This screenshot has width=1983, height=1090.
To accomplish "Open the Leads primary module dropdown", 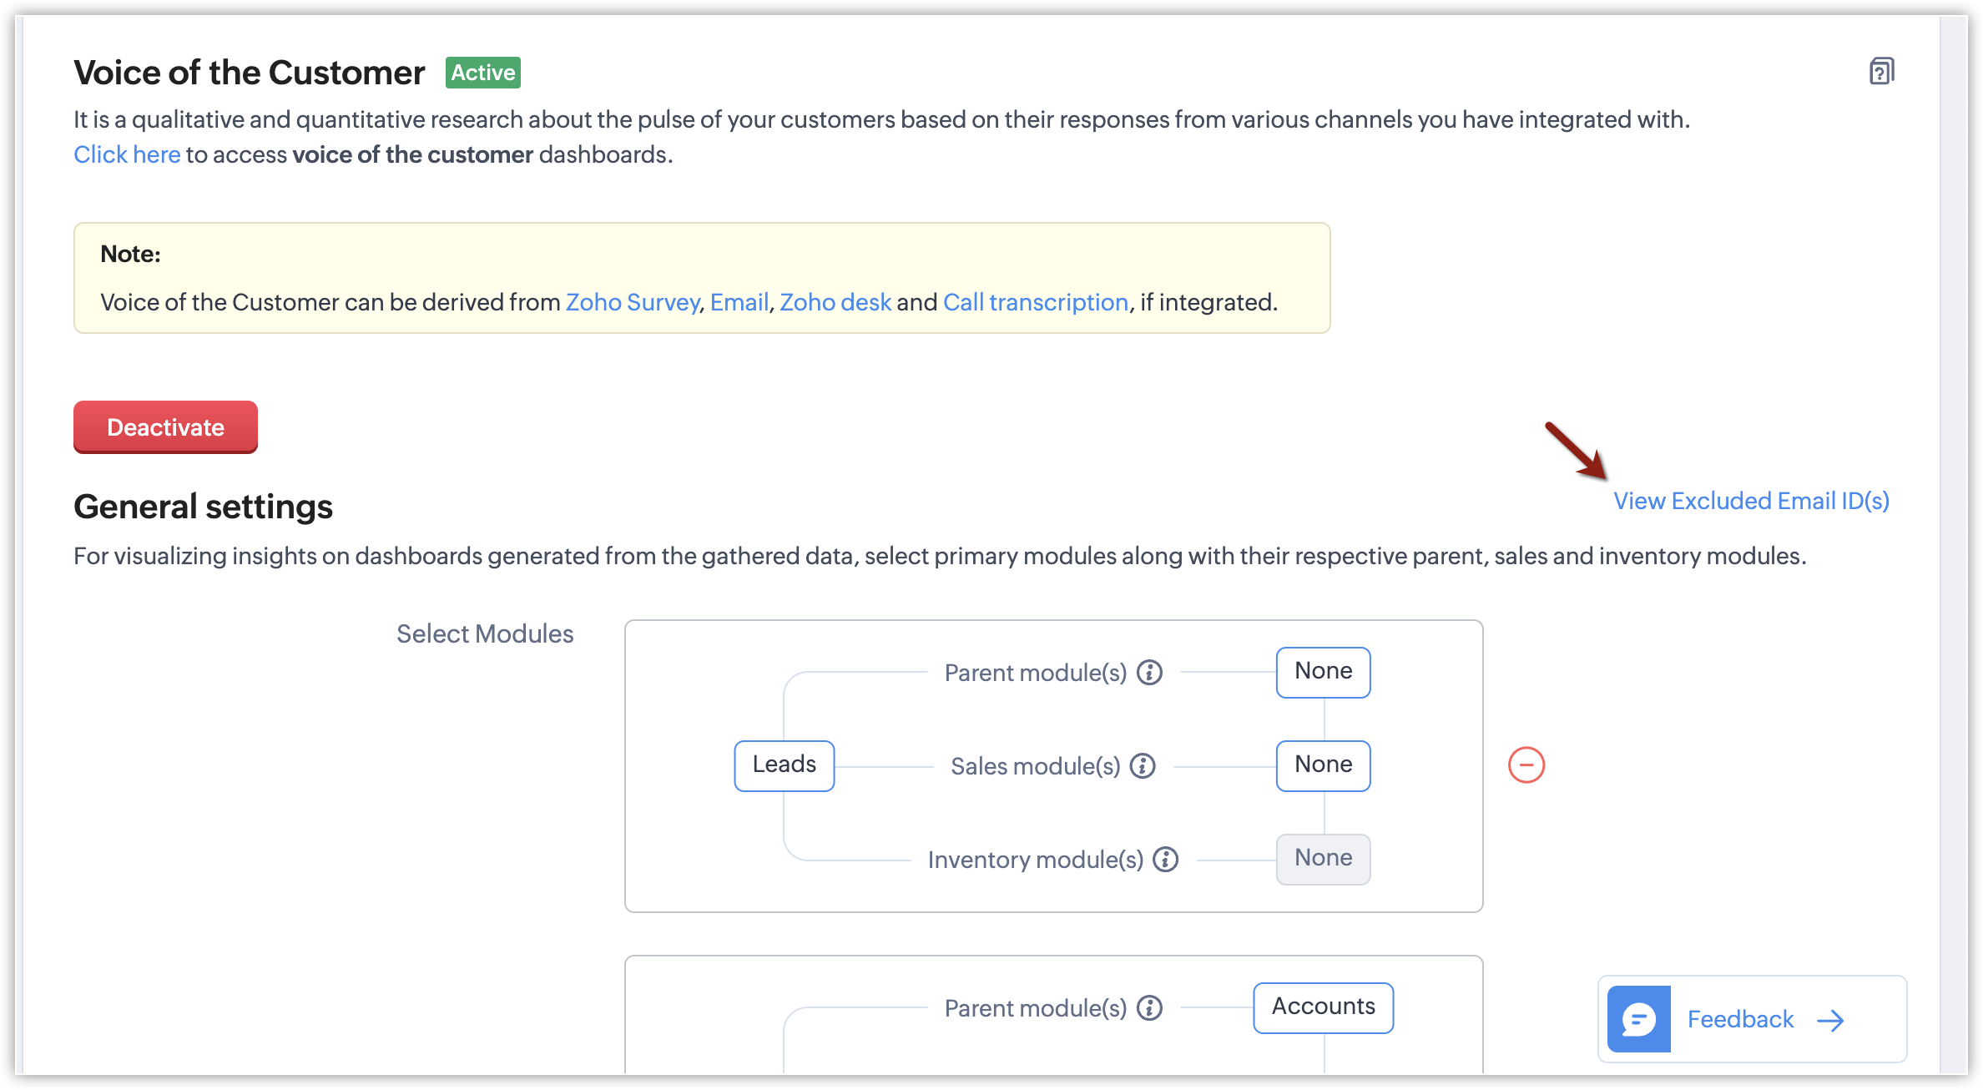I will (x=784, y=765).
